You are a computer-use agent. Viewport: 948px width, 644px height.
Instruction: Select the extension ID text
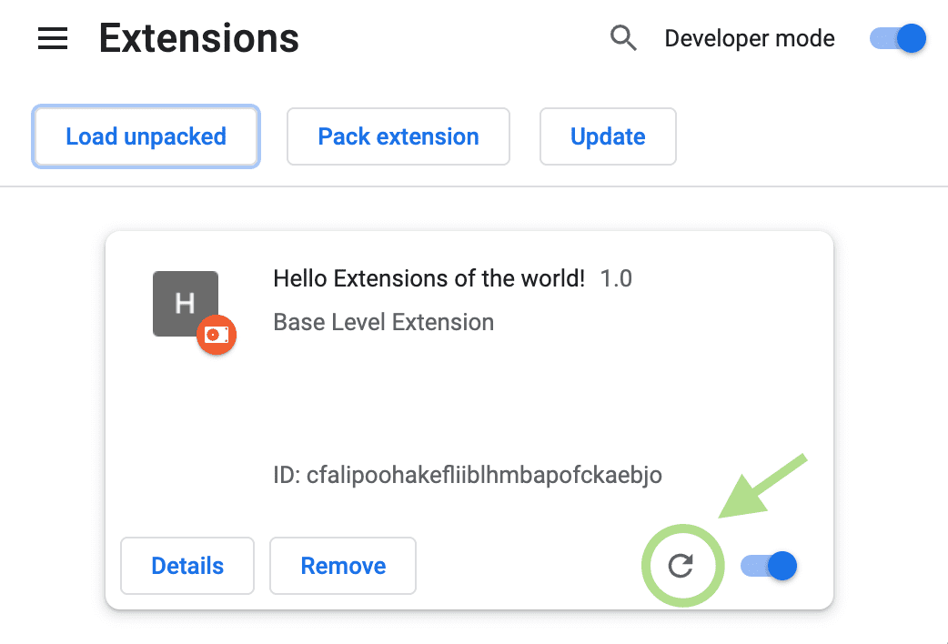point(467,475)
